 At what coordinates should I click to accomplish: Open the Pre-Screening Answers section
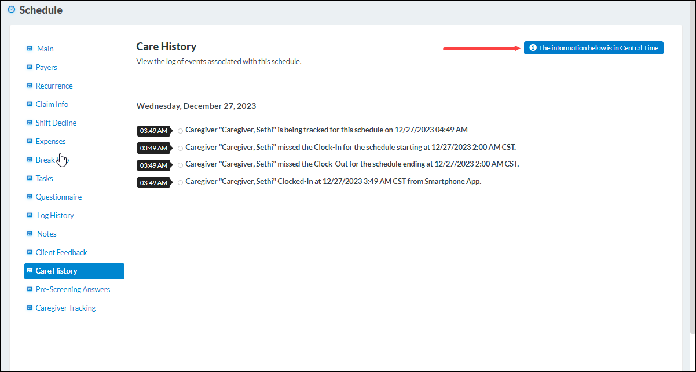[73, 289]
